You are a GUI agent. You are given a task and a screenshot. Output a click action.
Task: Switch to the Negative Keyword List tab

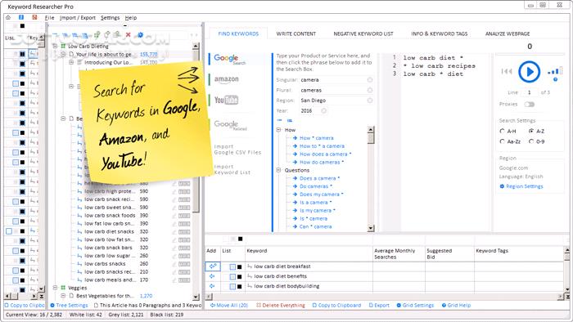[x=363, y=34]
